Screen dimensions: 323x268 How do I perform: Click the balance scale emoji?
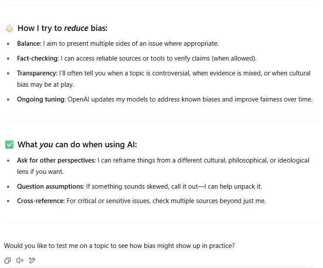(9, 28)
